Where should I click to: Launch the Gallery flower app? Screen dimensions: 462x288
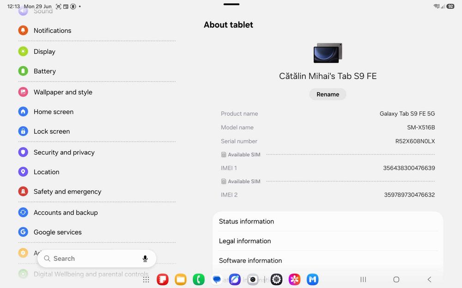pyautogui.click(x=294, y=280)
